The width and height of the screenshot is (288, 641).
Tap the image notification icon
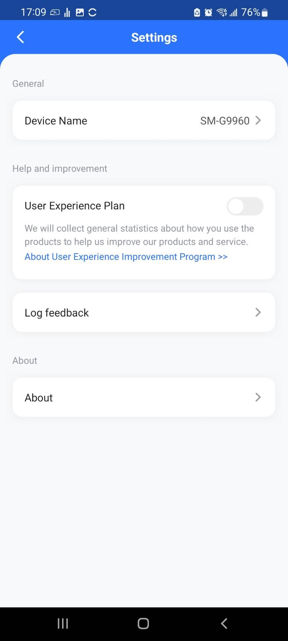(x=80, y=12)
